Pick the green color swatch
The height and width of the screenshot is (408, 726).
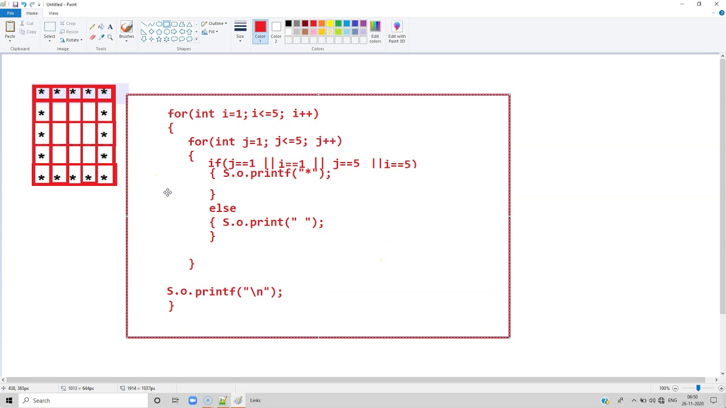[339, 23]
